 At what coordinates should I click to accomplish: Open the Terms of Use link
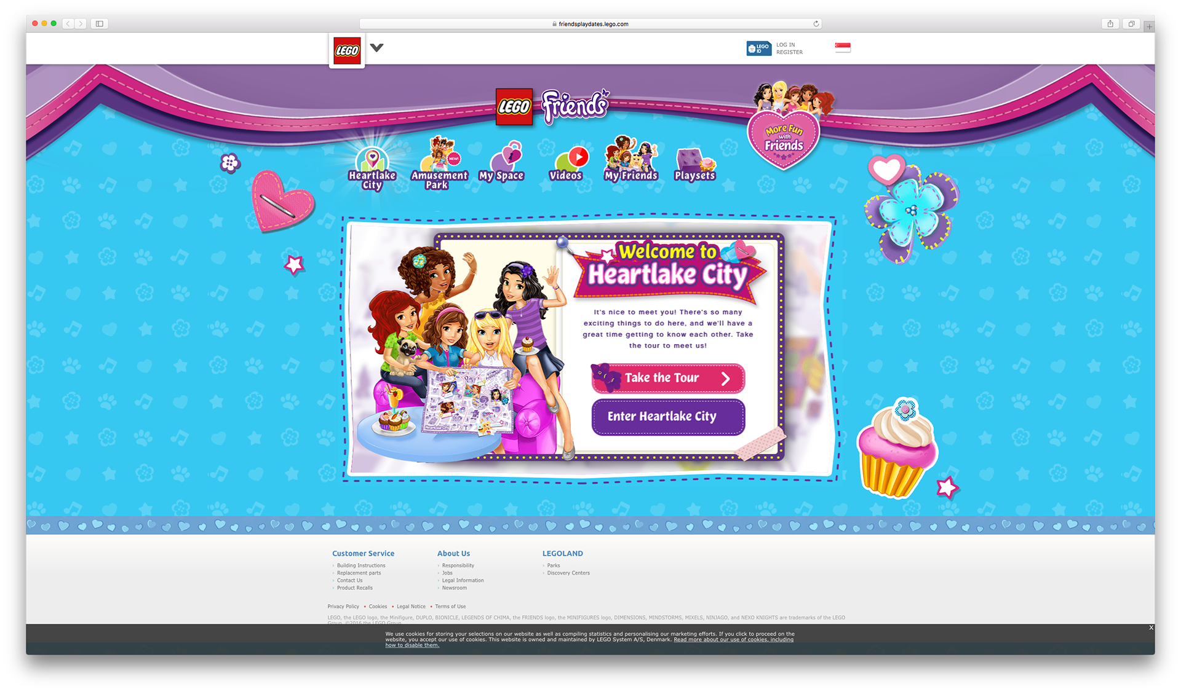[x=450, y=607]
